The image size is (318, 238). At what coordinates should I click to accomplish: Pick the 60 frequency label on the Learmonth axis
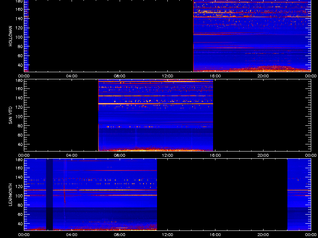point(21,214)
